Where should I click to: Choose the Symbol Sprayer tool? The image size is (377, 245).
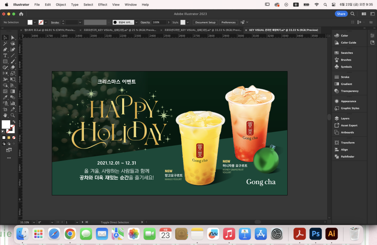[5, 104]
